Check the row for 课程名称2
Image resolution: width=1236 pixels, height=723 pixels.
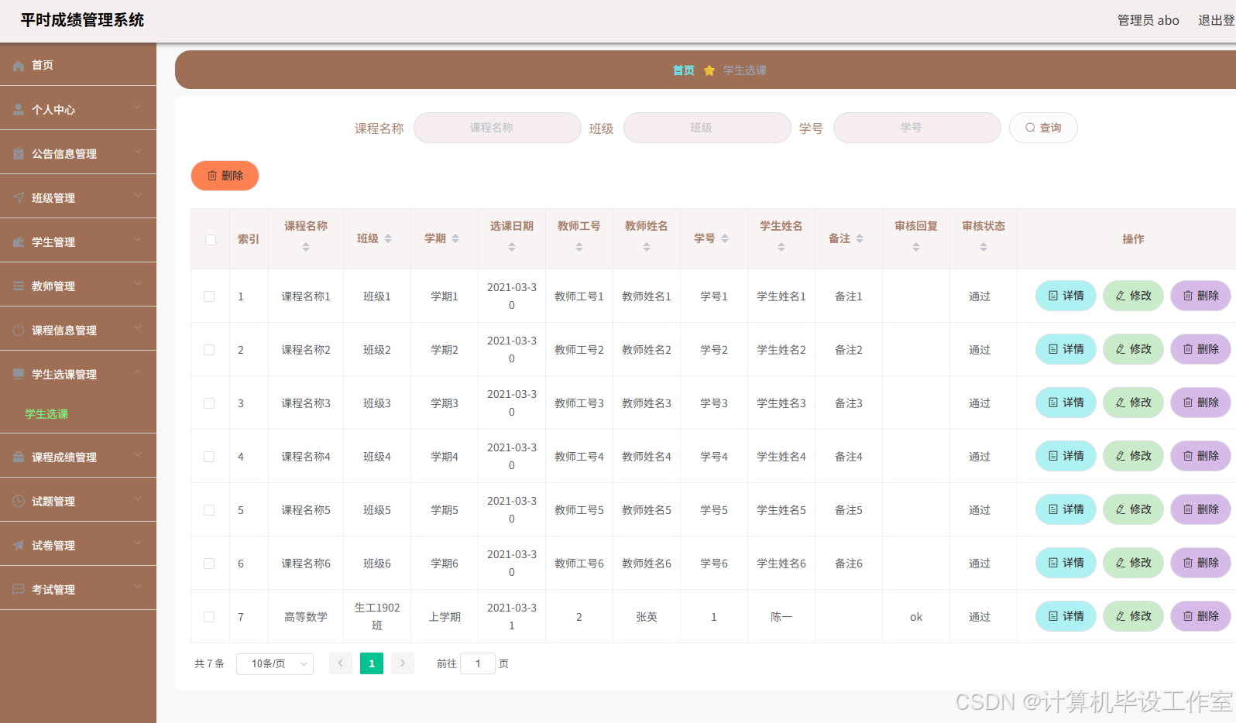click(x=209, y=350)
